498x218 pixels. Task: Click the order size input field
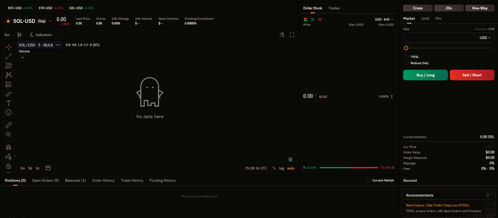tap(449, 38)
